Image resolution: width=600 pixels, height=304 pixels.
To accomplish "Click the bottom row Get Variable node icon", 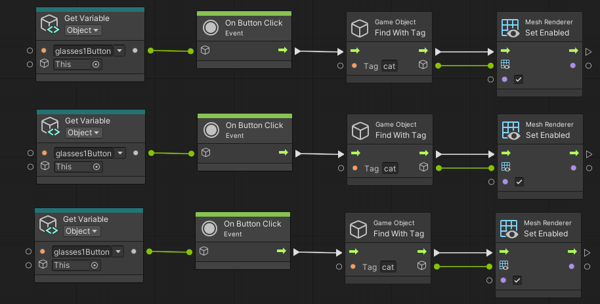I will point(49,225).
